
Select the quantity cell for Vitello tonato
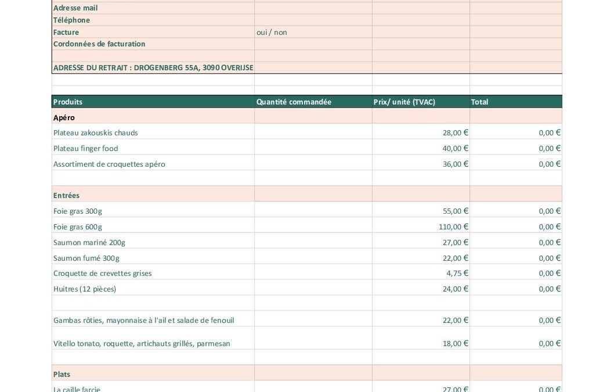pyautogui.click(x=313, y=343)
